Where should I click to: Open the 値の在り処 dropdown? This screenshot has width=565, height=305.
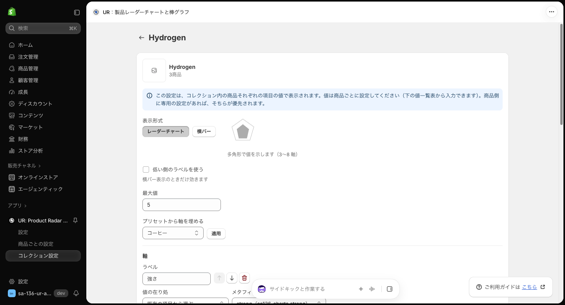click(x=186, y=301)
